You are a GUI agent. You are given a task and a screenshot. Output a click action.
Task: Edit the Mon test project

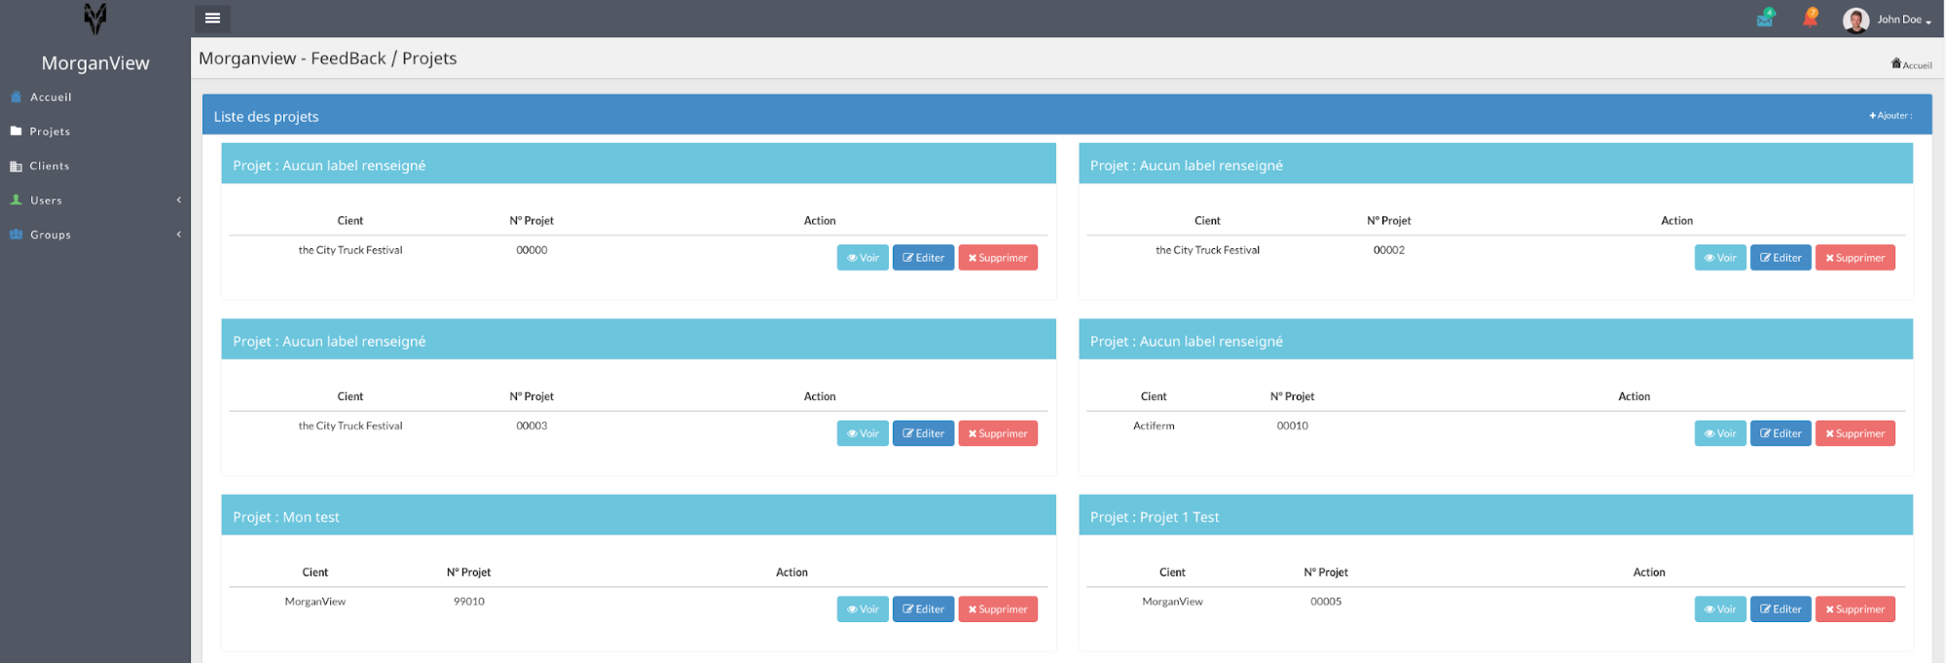click(923, 609)
